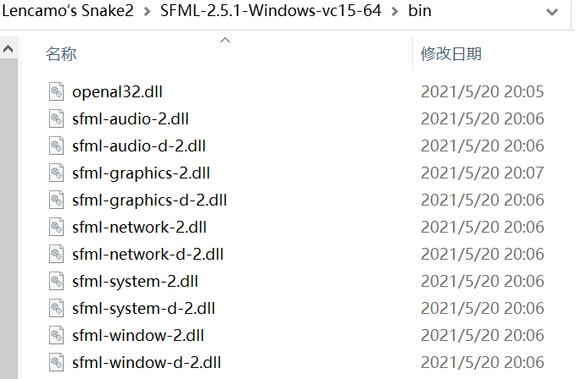Viewport: 575px width, 379px height.
Task: Click the sort direction arrow above the name column
Action: pos(225,40)
